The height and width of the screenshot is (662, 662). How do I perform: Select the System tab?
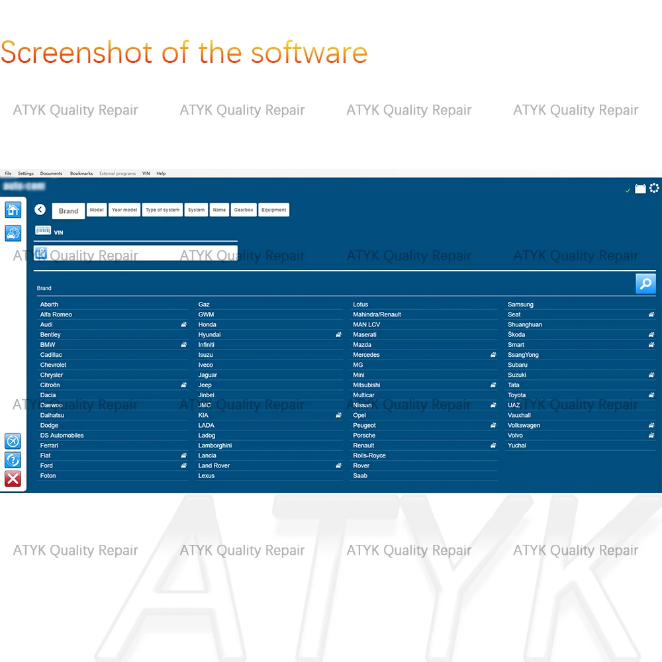(197, 210)
